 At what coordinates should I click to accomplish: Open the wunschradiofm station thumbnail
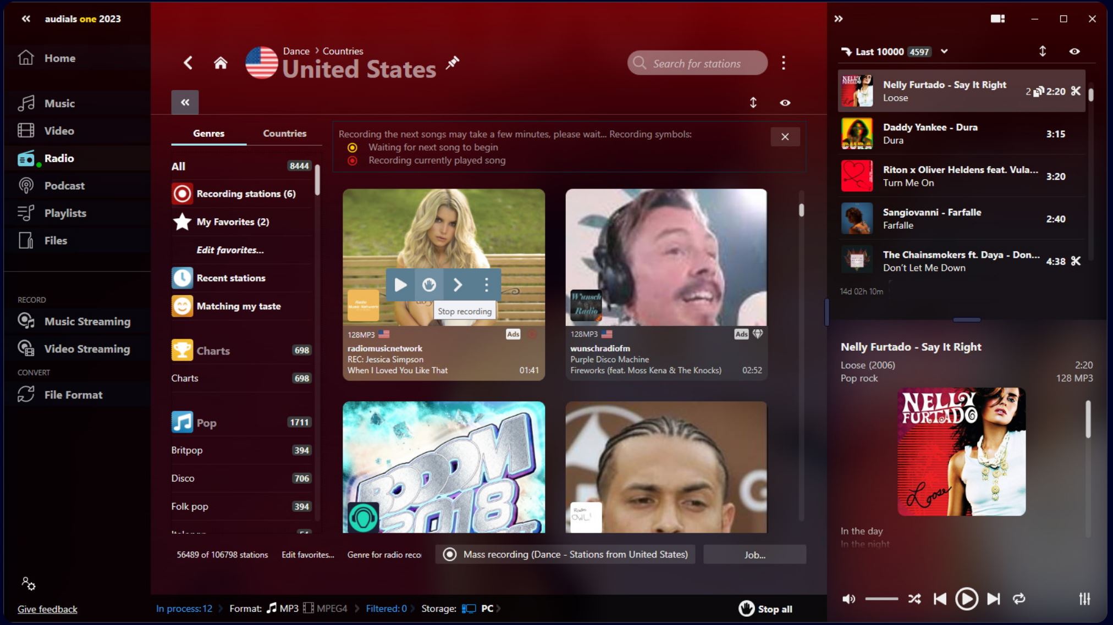click(x=666, y=257)
